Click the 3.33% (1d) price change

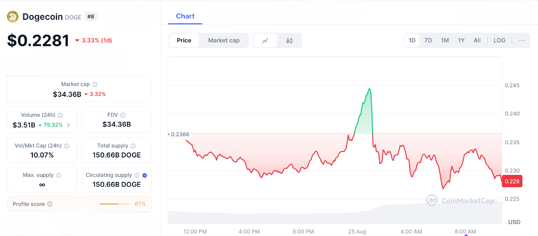tap(93, 40)
